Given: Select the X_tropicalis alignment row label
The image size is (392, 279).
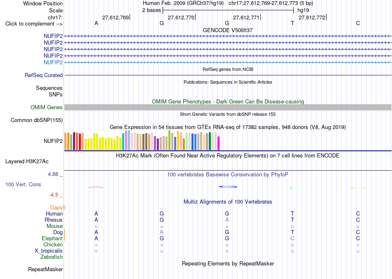Looking at the screenshot, I should (x=49, y=251).
